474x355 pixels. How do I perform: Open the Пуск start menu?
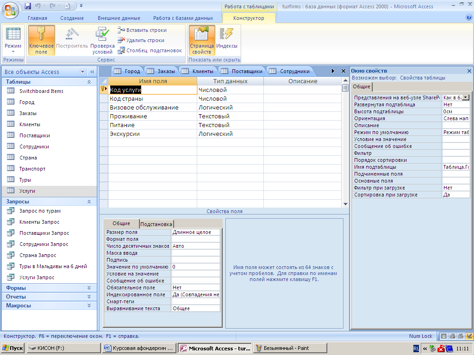pos(12,348)
